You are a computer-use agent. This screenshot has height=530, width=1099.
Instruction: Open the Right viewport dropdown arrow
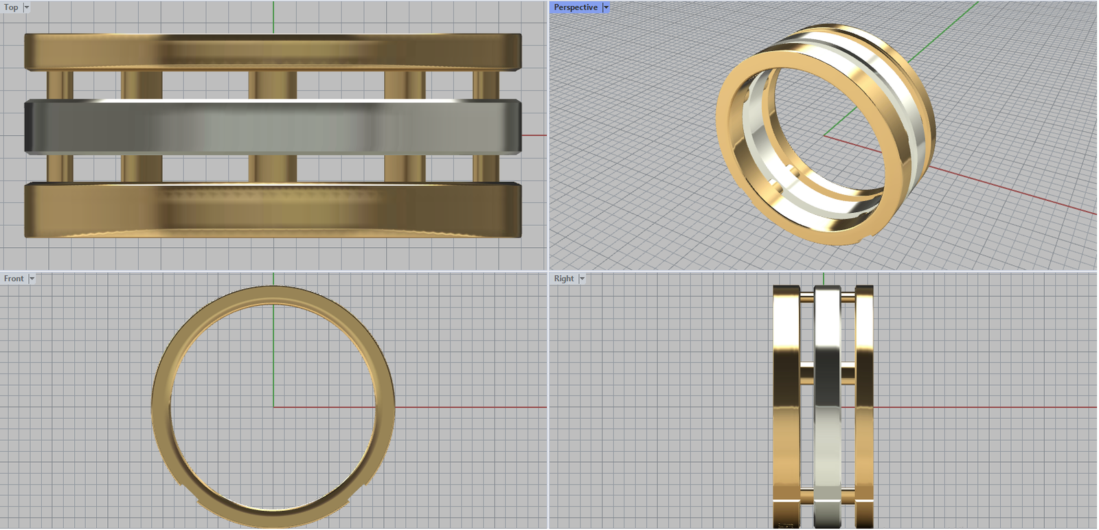(x=582, y=279)
